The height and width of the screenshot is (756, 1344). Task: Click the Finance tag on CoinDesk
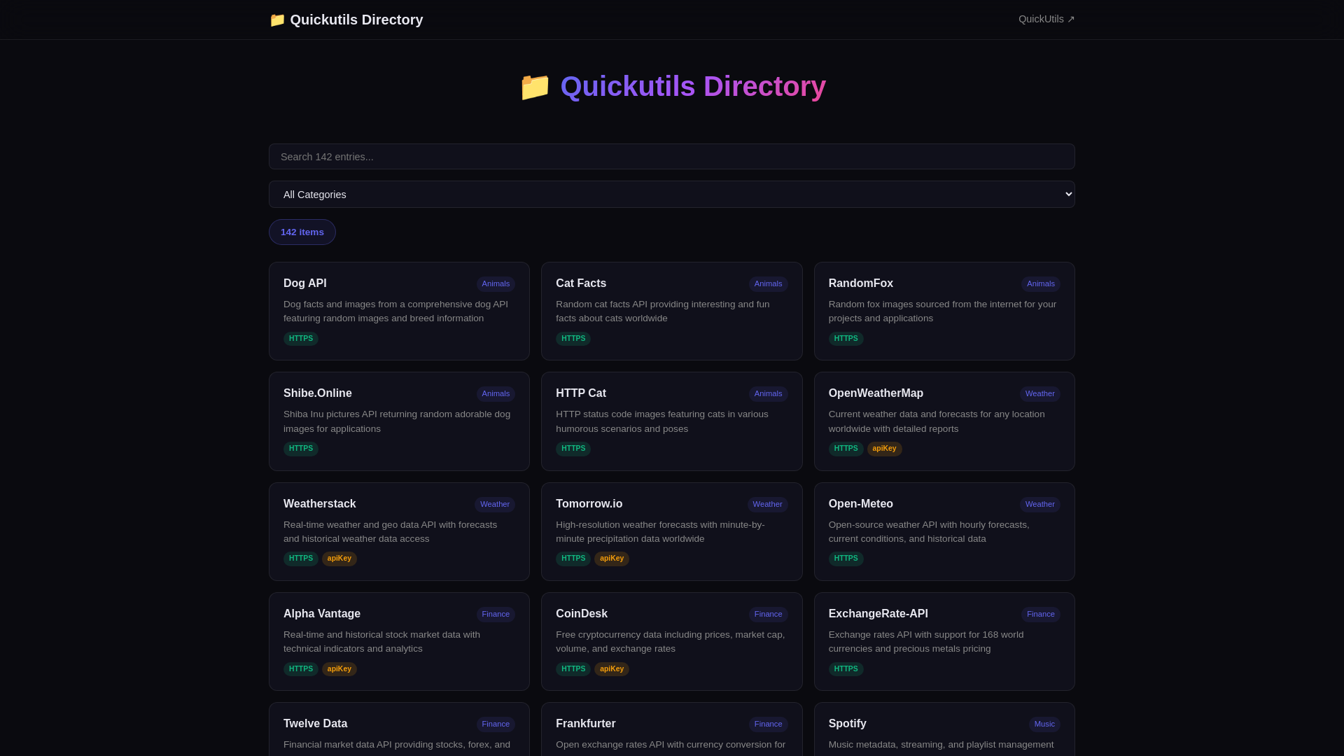pos(769,615)
